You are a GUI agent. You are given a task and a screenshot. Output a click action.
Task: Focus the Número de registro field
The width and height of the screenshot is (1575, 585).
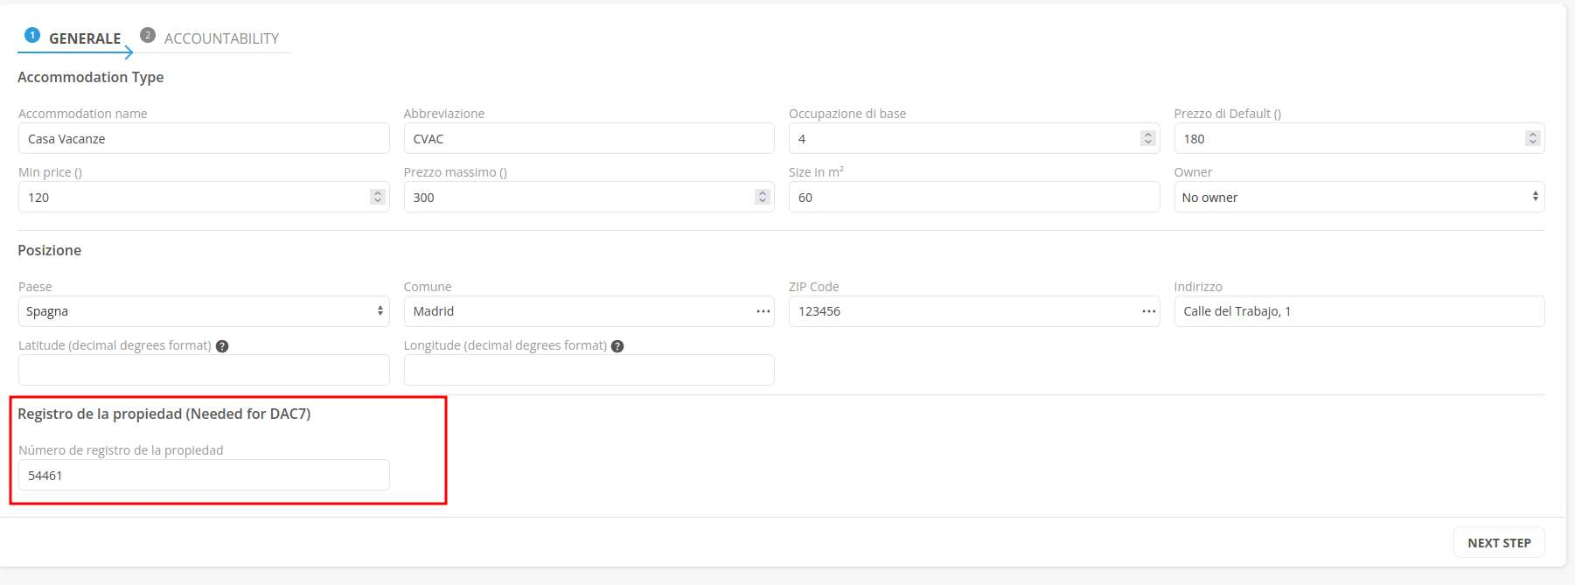point(203,475)
